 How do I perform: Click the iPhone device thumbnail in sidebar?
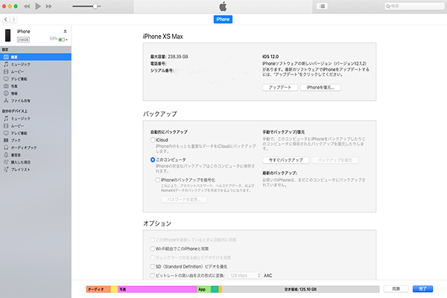[x=8, y=35]
